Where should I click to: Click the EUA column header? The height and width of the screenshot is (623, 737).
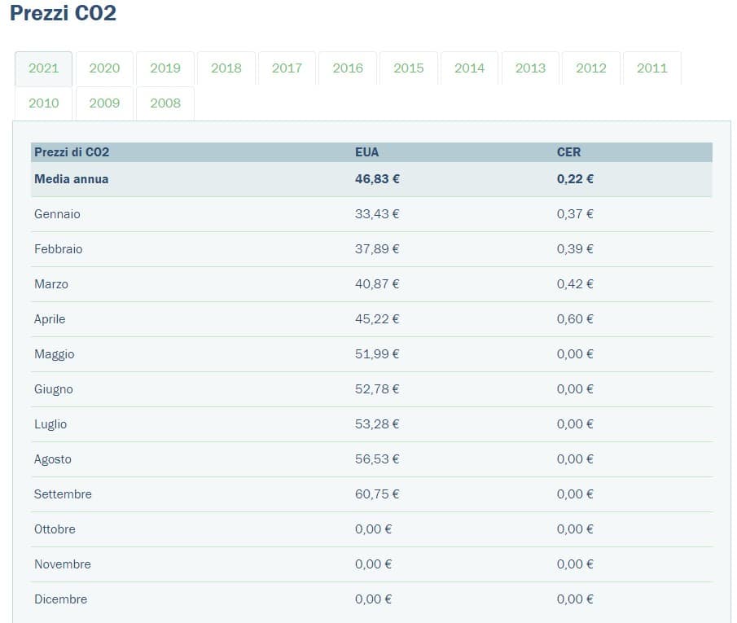click(367, 152)
